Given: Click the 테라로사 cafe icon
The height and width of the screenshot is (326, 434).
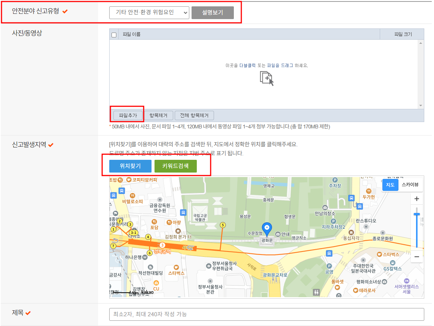Looking at the screenshot, I should click(x=356, y=290).
